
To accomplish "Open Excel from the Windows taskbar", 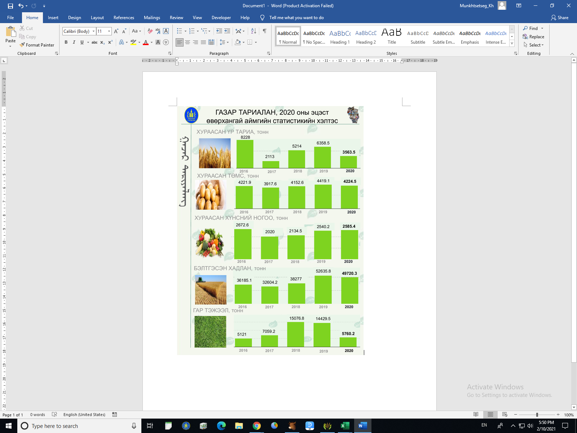I will coord(345,426).
